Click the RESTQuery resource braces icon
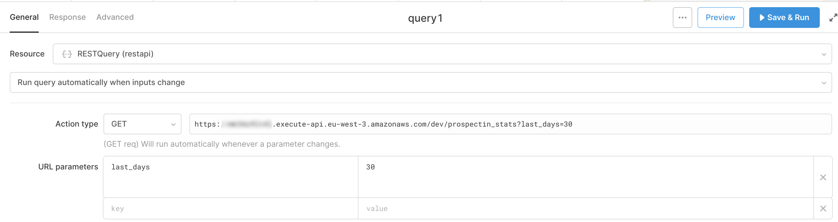838x222 pixels. pos(67,54)
